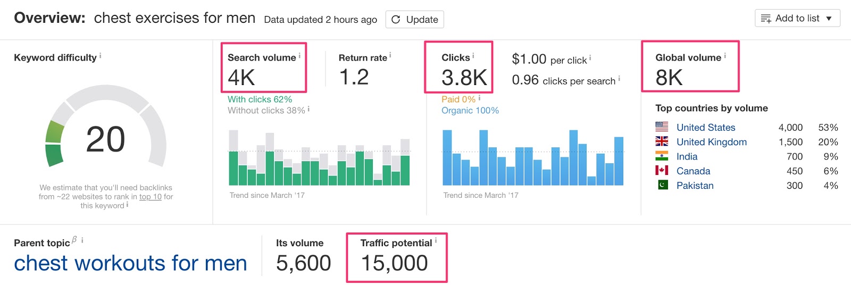Open parent topic 'chest workouts for men'

click(130, 263)
